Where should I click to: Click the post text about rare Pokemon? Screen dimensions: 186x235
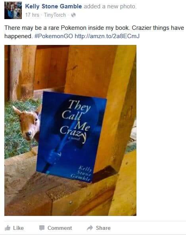tap(94, 32)
